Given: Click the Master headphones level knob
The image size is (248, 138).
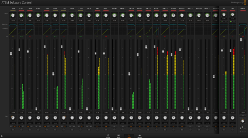Looking at the screenshot, I should pos(243,121).
